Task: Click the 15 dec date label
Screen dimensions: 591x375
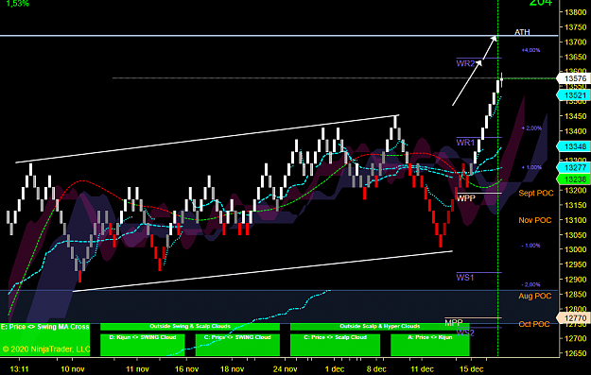Action: [x=471, y=369]
